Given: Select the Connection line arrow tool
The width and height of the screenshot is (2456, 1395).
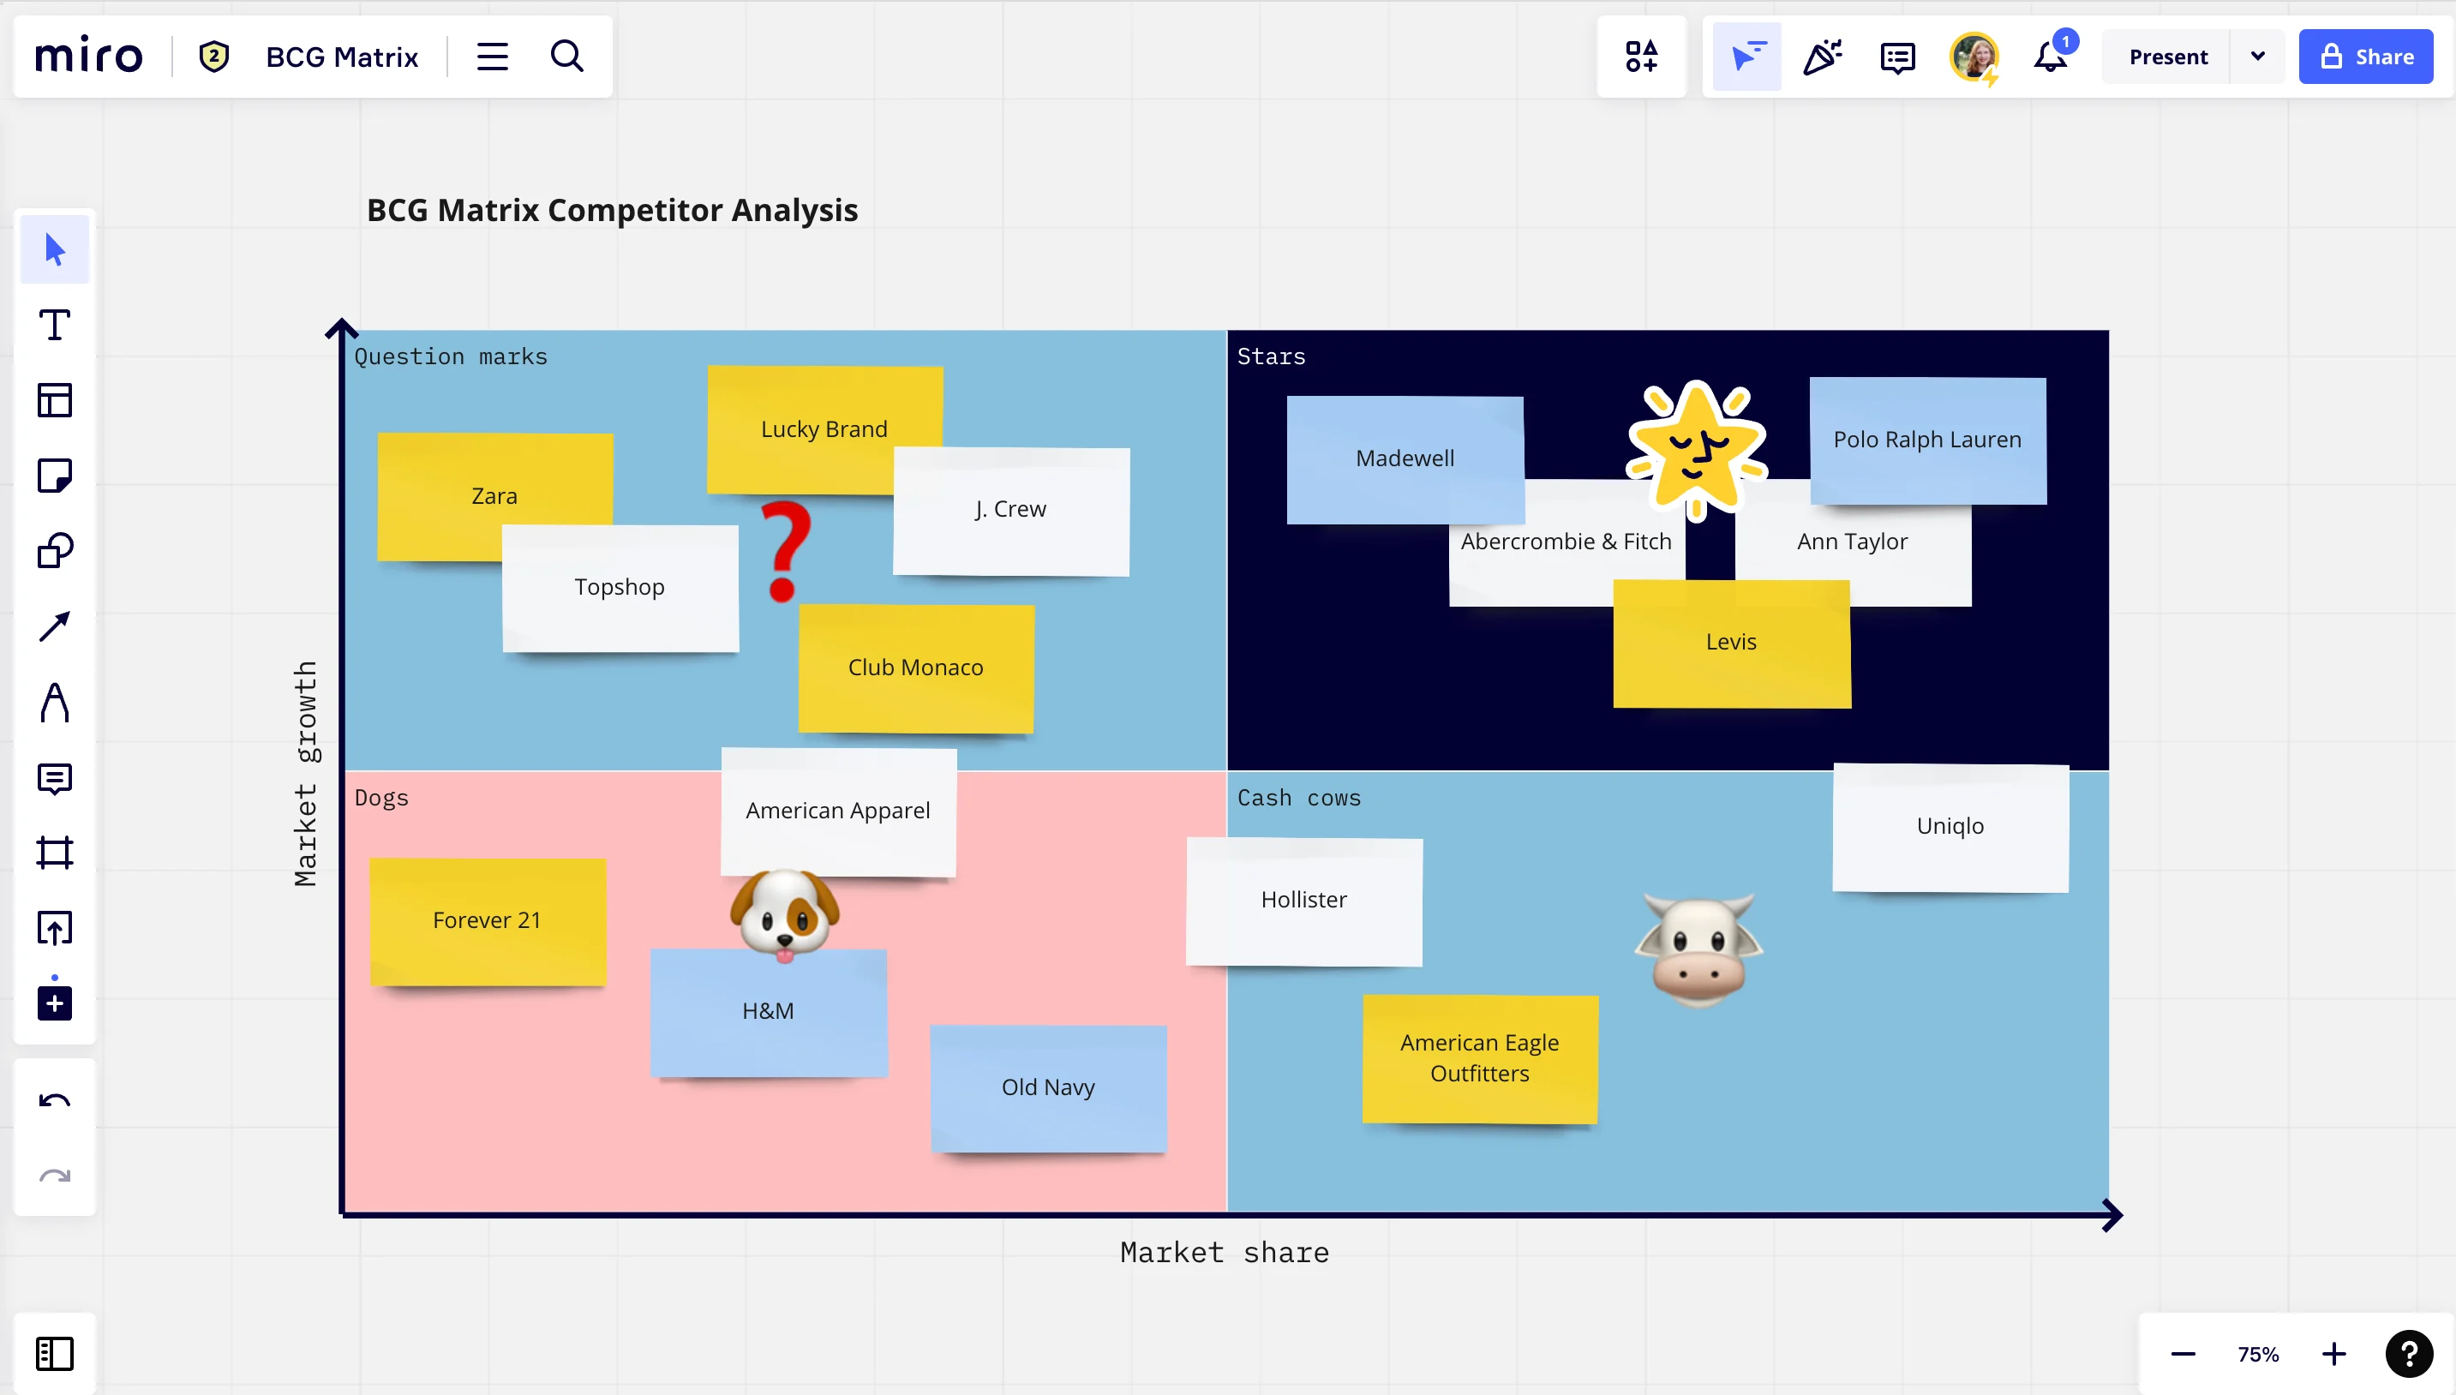Looking at the screenshot, I should pyautogui.click(x=55, y=626).
